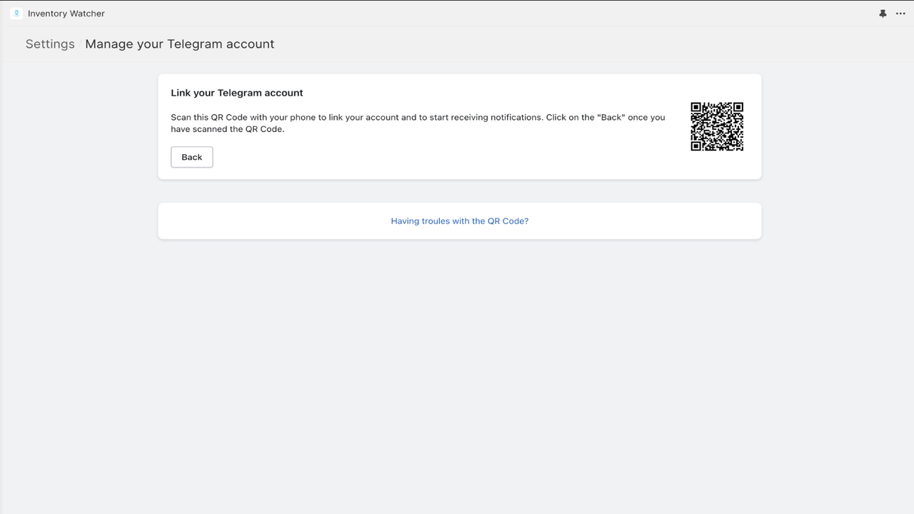Open the three-dot more options menu
This screenshot has height=514, width=914.
coord(900,14)
